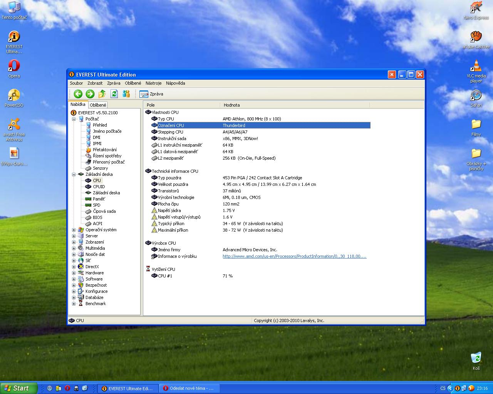Viewport: 493px width, 394px height.
Task: Collapse the Počítač tree node
Action: (74, 119)
